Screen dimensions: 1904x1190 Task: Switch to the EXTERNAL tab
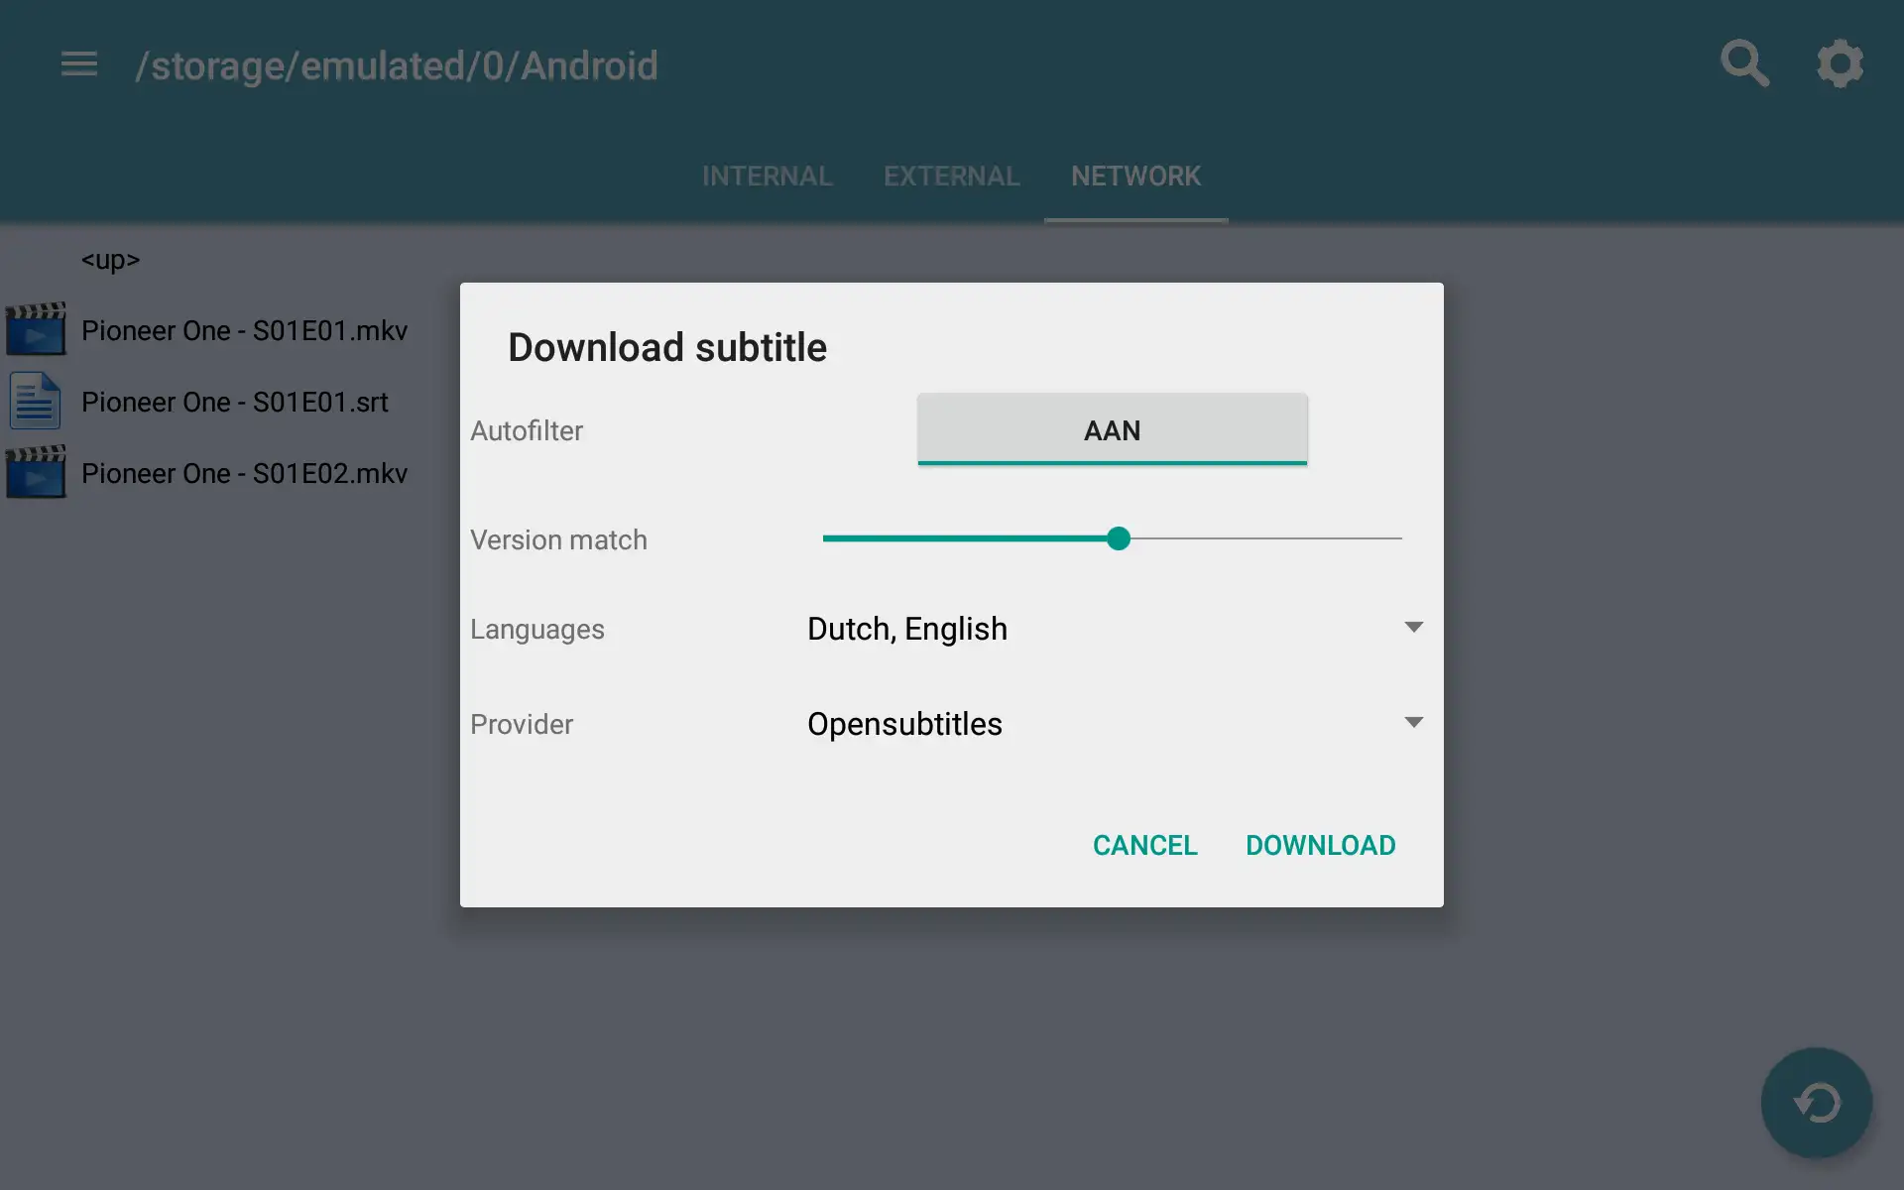pyautogui.click(x=951, y=177)
